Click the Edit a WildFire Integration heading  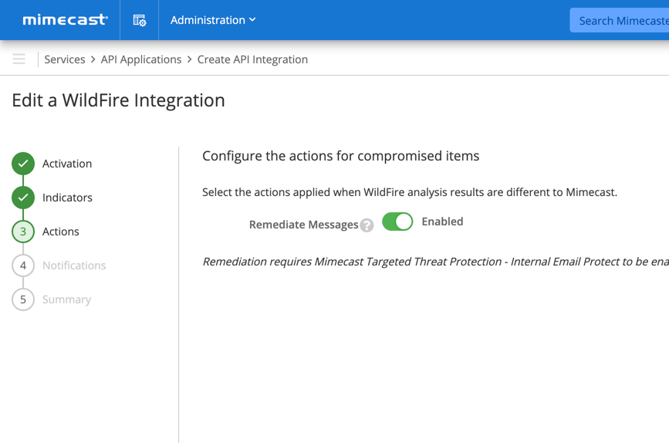(118, 100)
